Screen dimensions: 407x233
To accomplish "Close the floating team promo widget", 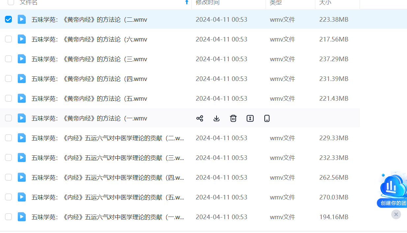I will [396, 215].
